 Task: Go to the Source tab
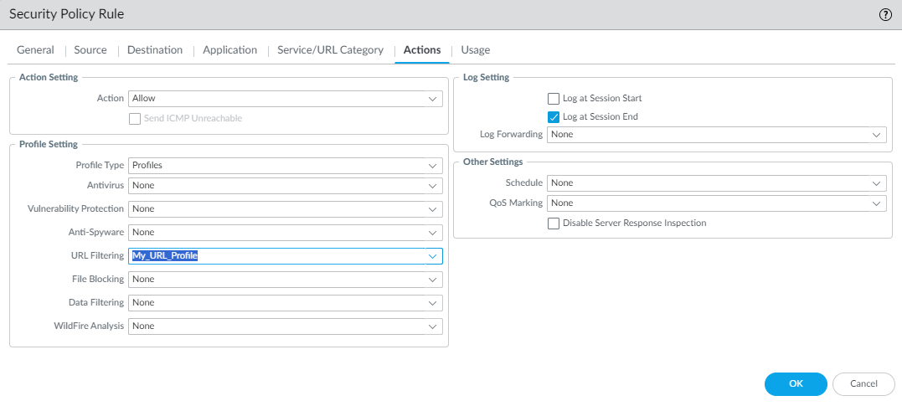click(90, 50)
